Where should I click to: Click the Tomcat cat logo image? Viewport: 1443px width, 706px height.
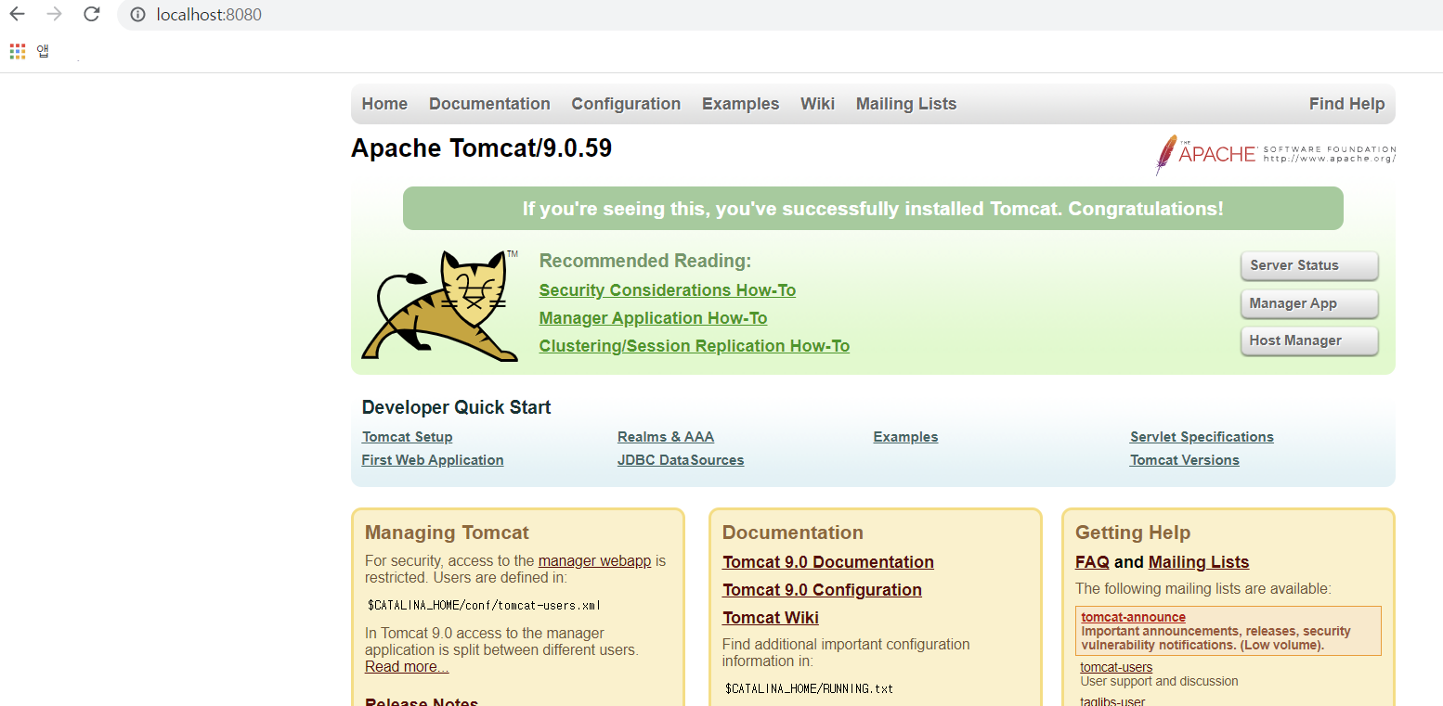[439, 304]
